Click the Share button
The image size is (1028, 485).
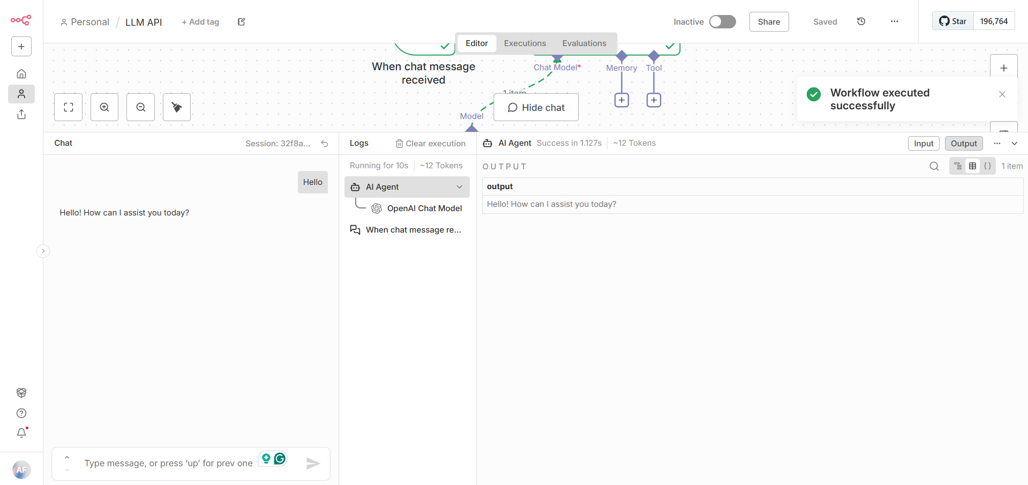point(769,22)
